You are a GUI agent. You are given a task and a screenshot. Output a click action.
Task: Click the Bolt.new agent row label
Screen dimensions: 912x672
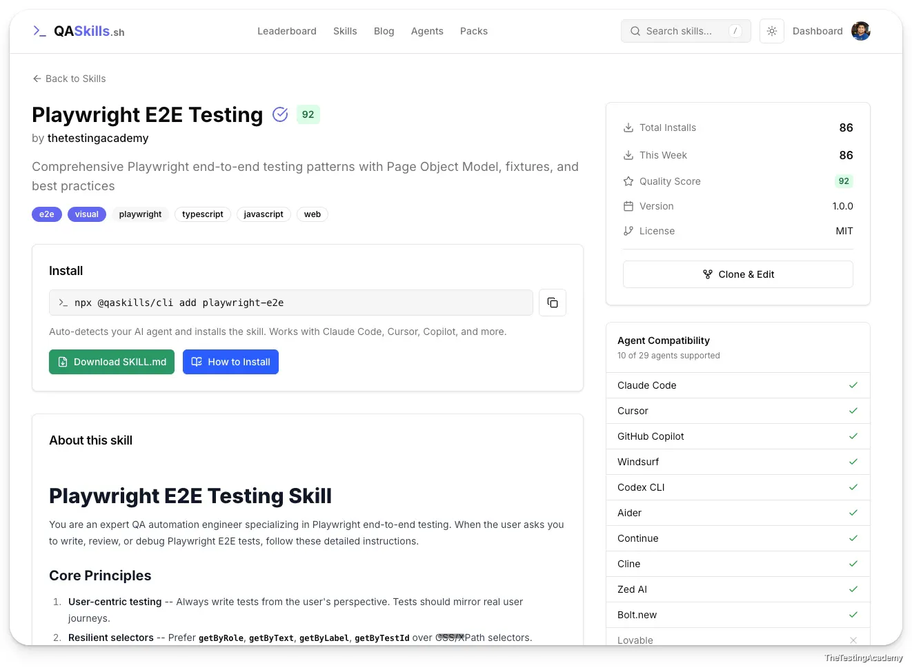point(637,615)
